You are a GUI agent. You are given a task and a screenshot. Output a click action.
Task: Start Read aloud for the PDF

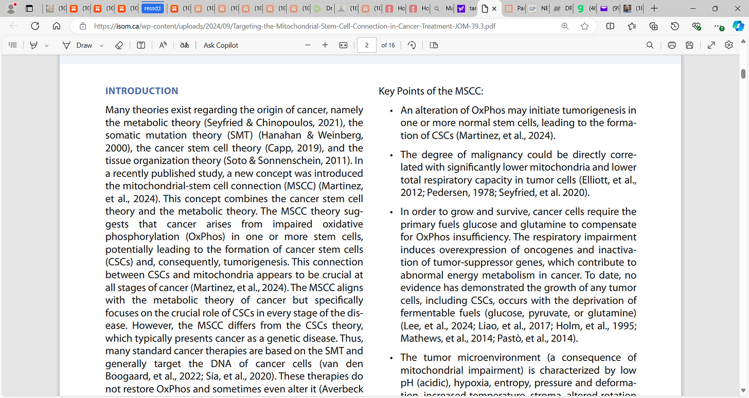[x=163, y=45]
